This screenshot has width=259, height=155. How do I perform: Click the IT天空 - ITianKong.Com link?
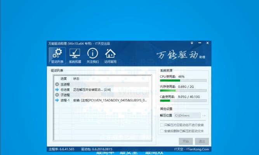tap(191, 149)
